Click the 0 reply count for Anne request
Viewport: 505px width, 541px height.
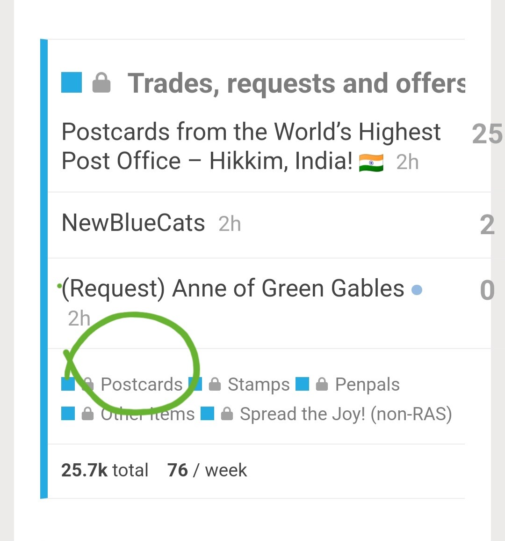tap(487, 290)
